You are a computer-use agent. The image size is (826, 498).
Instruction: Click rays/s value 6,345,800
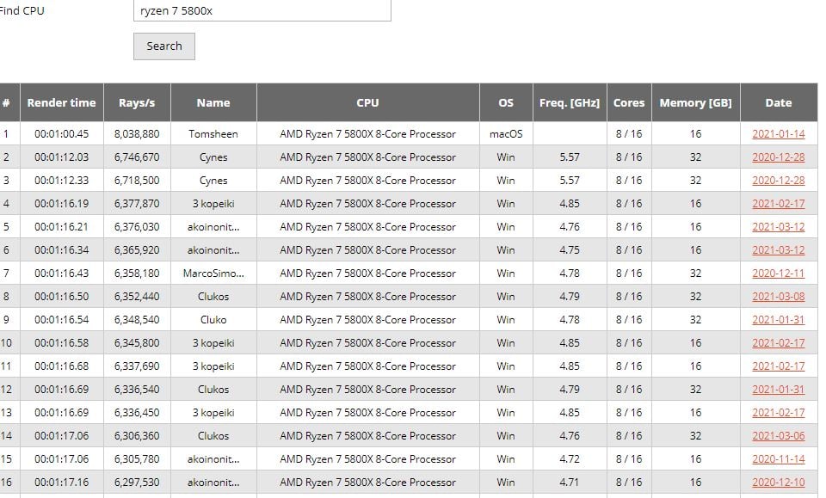tap(137, 342)
